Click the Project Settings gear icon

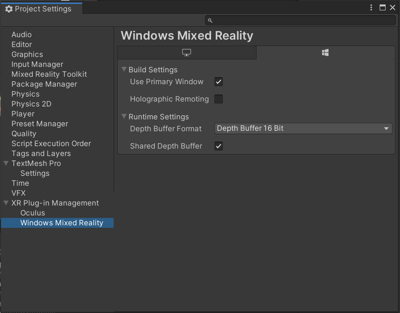click(x=9, y=8)
